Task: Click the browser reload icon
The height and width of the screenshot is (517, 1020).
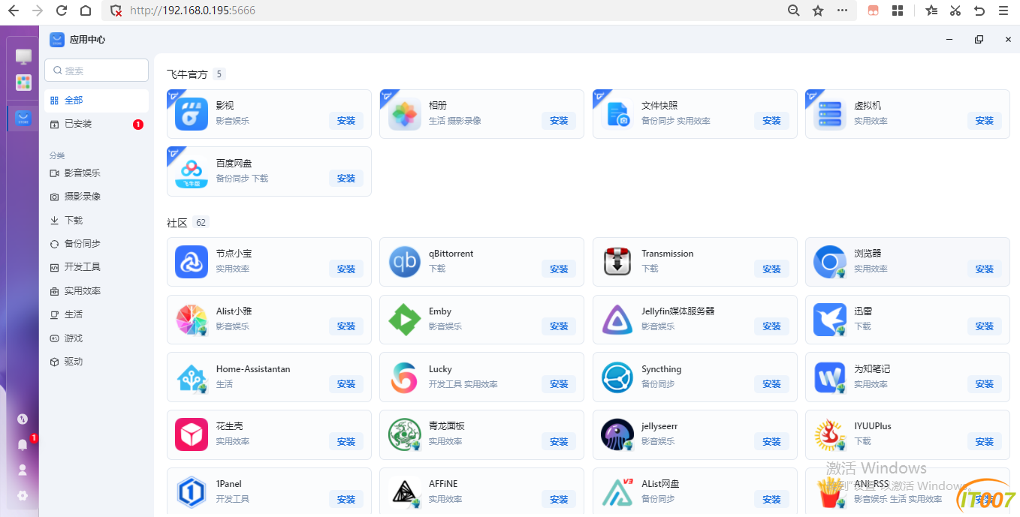Action: point(62,11)
